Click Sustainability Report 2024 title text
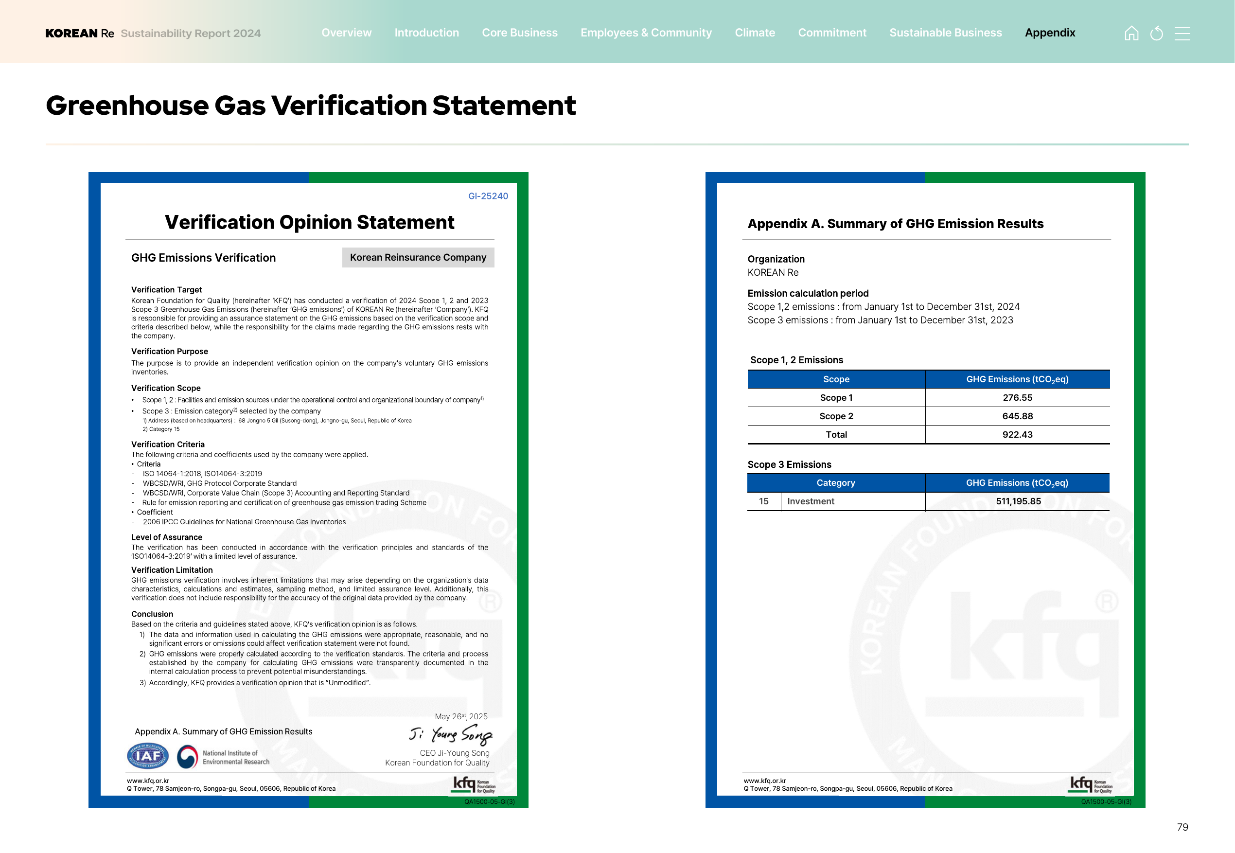 click(x=191, y=33)
